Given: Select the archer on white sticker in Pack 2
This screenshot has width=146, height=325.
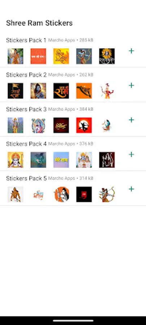Looking at the screenshot, I should coord(107,91).
